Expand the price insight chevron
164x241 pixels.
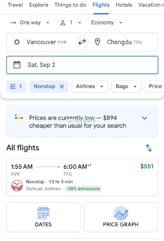[144, 118]
